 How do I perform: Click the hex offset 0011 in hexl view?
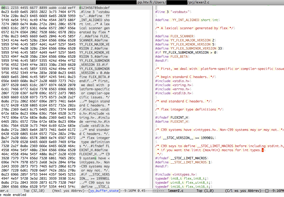(5, 8)
